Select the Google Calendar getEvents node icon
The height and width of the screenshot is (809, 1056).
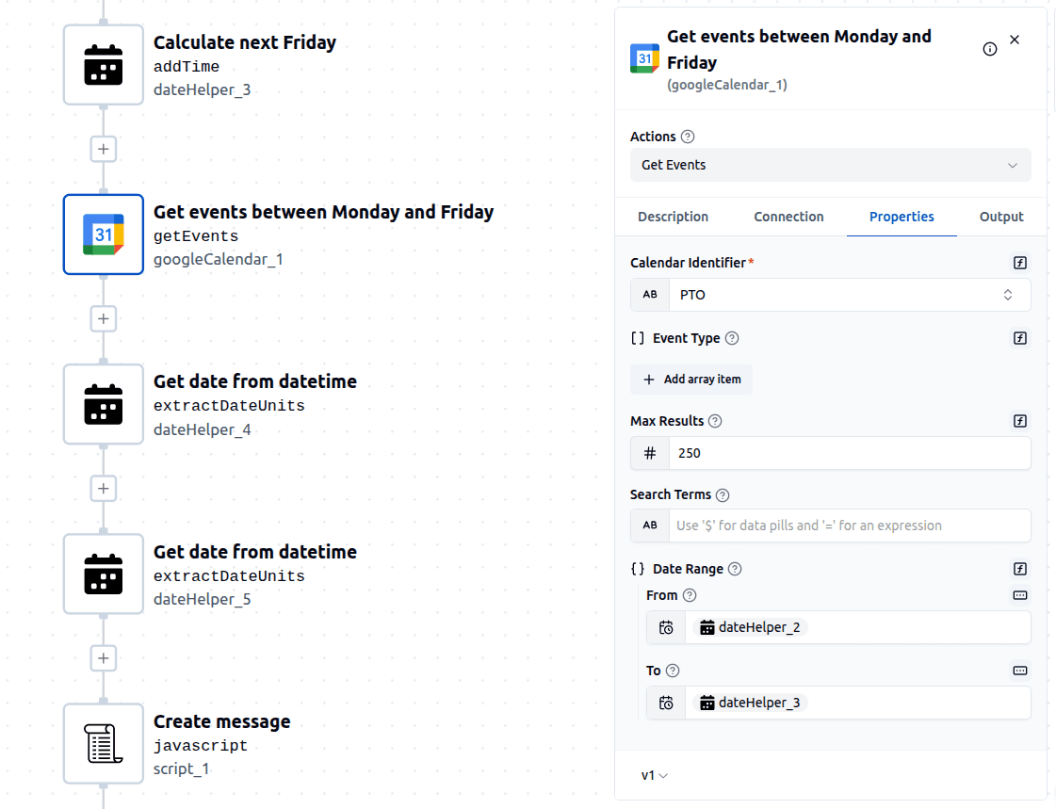click(x=104, y=235)
